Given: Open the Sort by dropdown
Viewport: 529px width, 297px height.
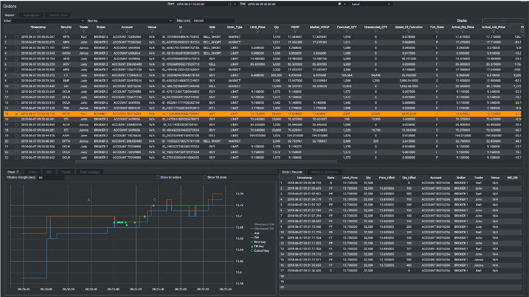Looking at the screenshot, I should point(135,21).
